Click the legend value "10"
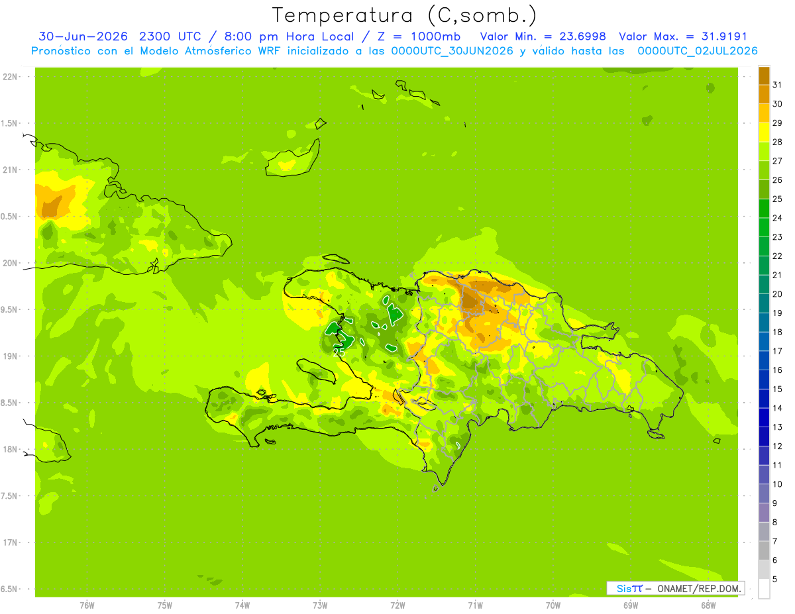Viewport: 795px width, 614px height. click(777, 484)
